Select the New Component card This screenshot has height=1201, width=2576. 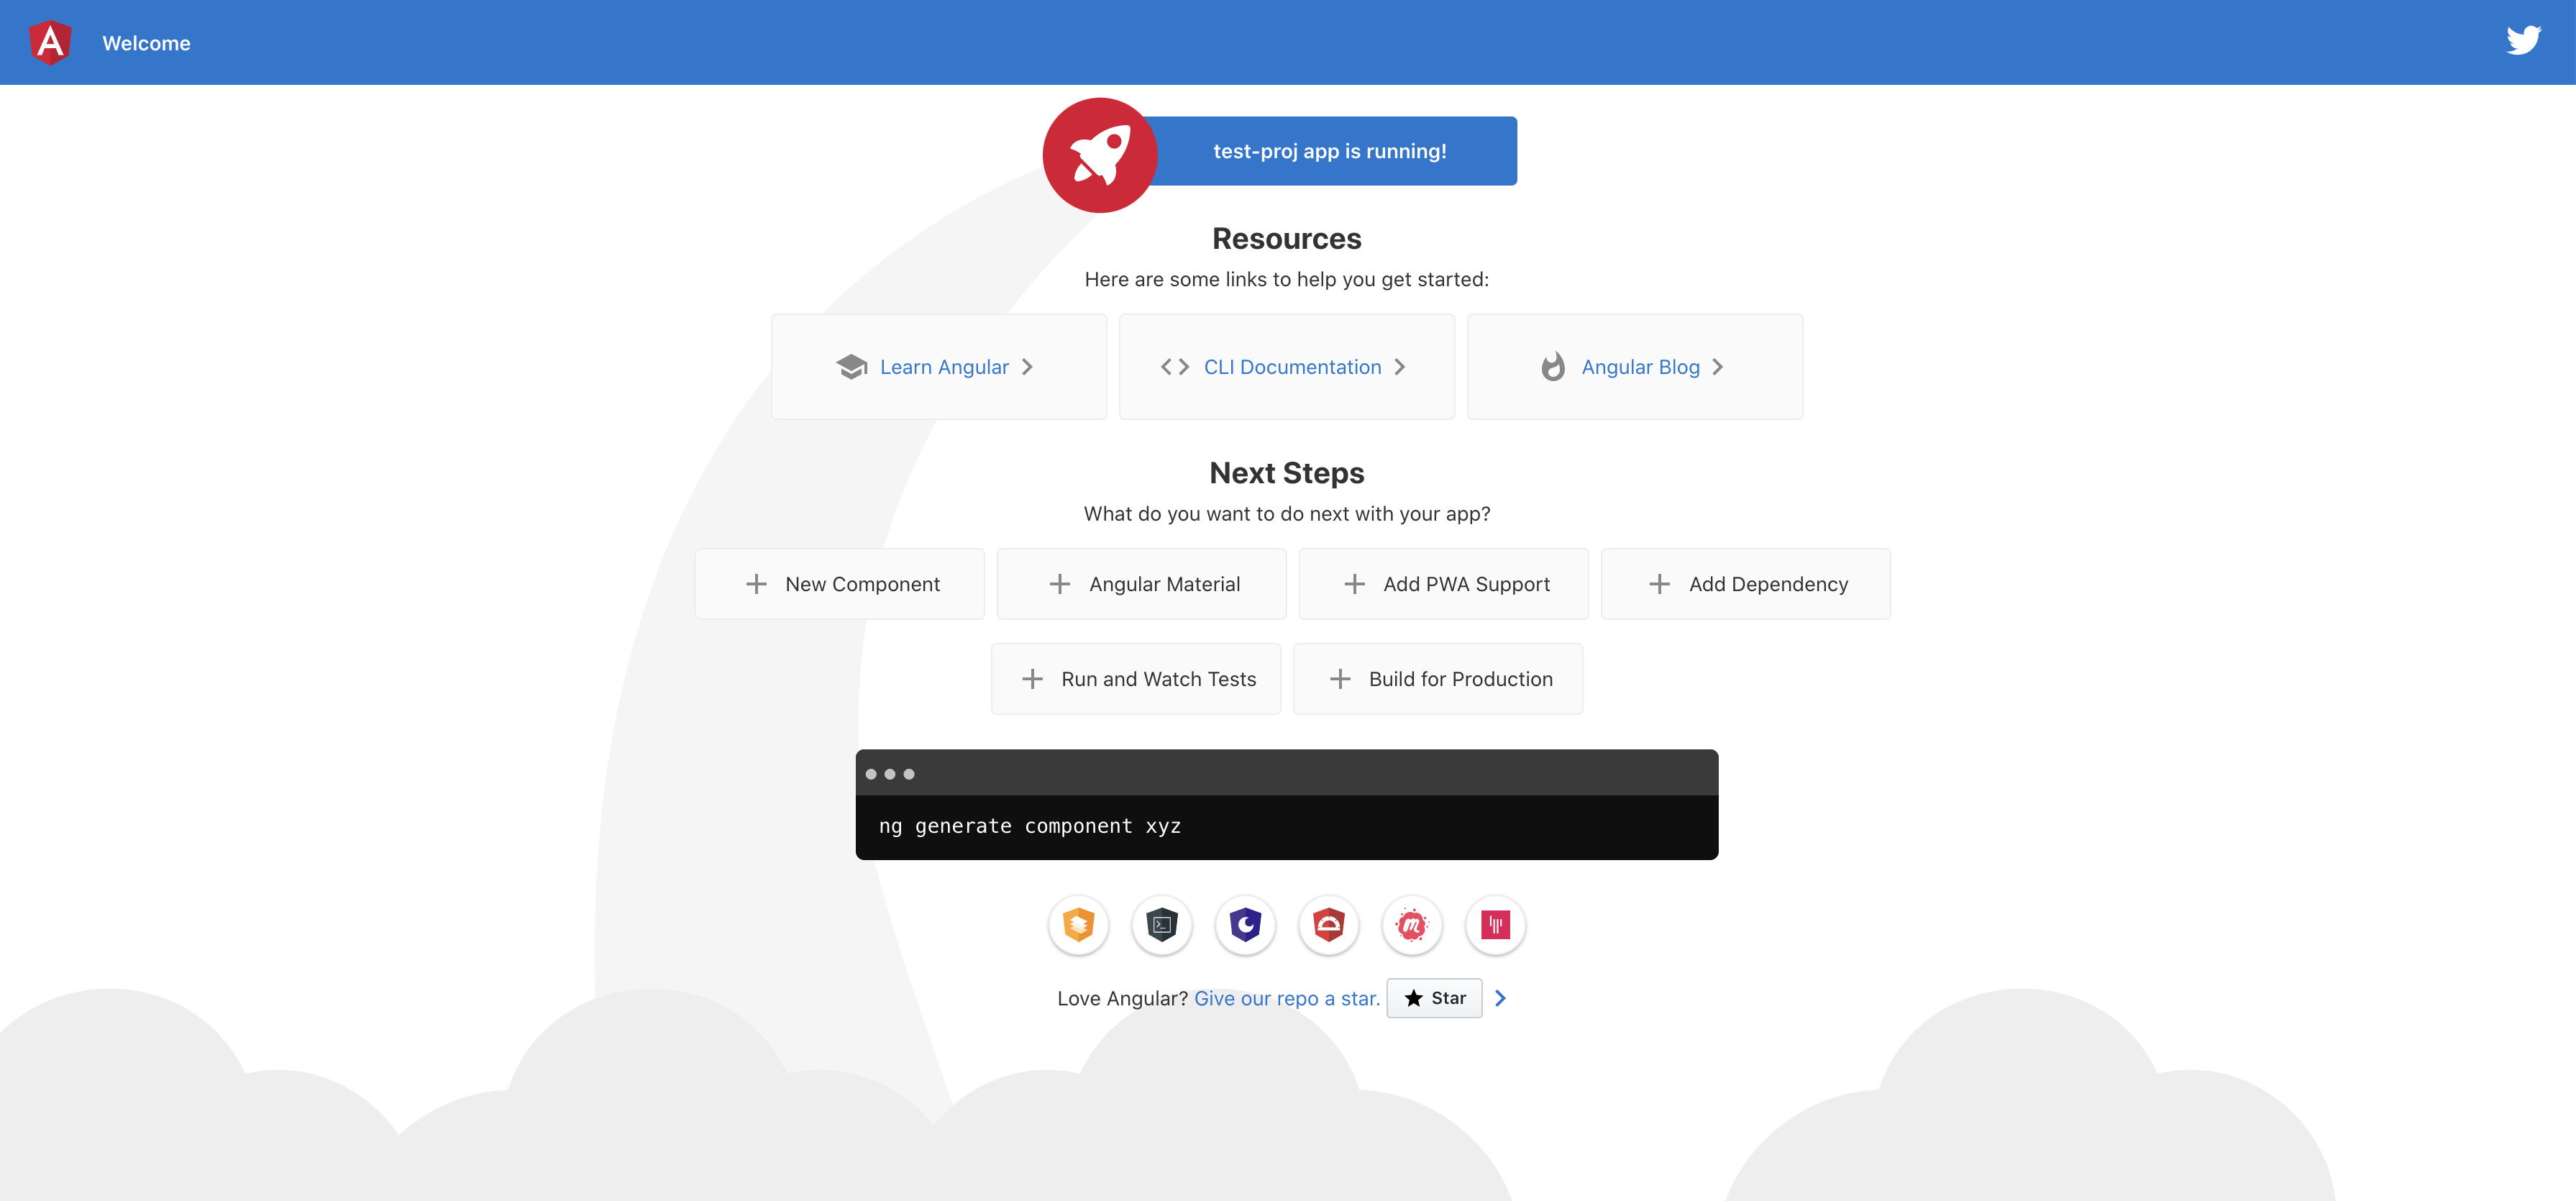pyautogui.click(x=840, y=584)
